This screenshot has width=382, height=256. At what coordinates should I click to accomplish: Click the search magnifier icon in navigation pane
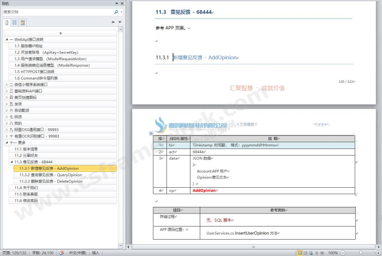point(116,11)
